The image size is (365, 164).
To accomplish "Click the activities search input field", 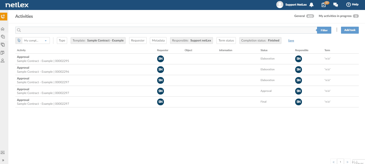I will pyautogui.click(x=166, y=30).
